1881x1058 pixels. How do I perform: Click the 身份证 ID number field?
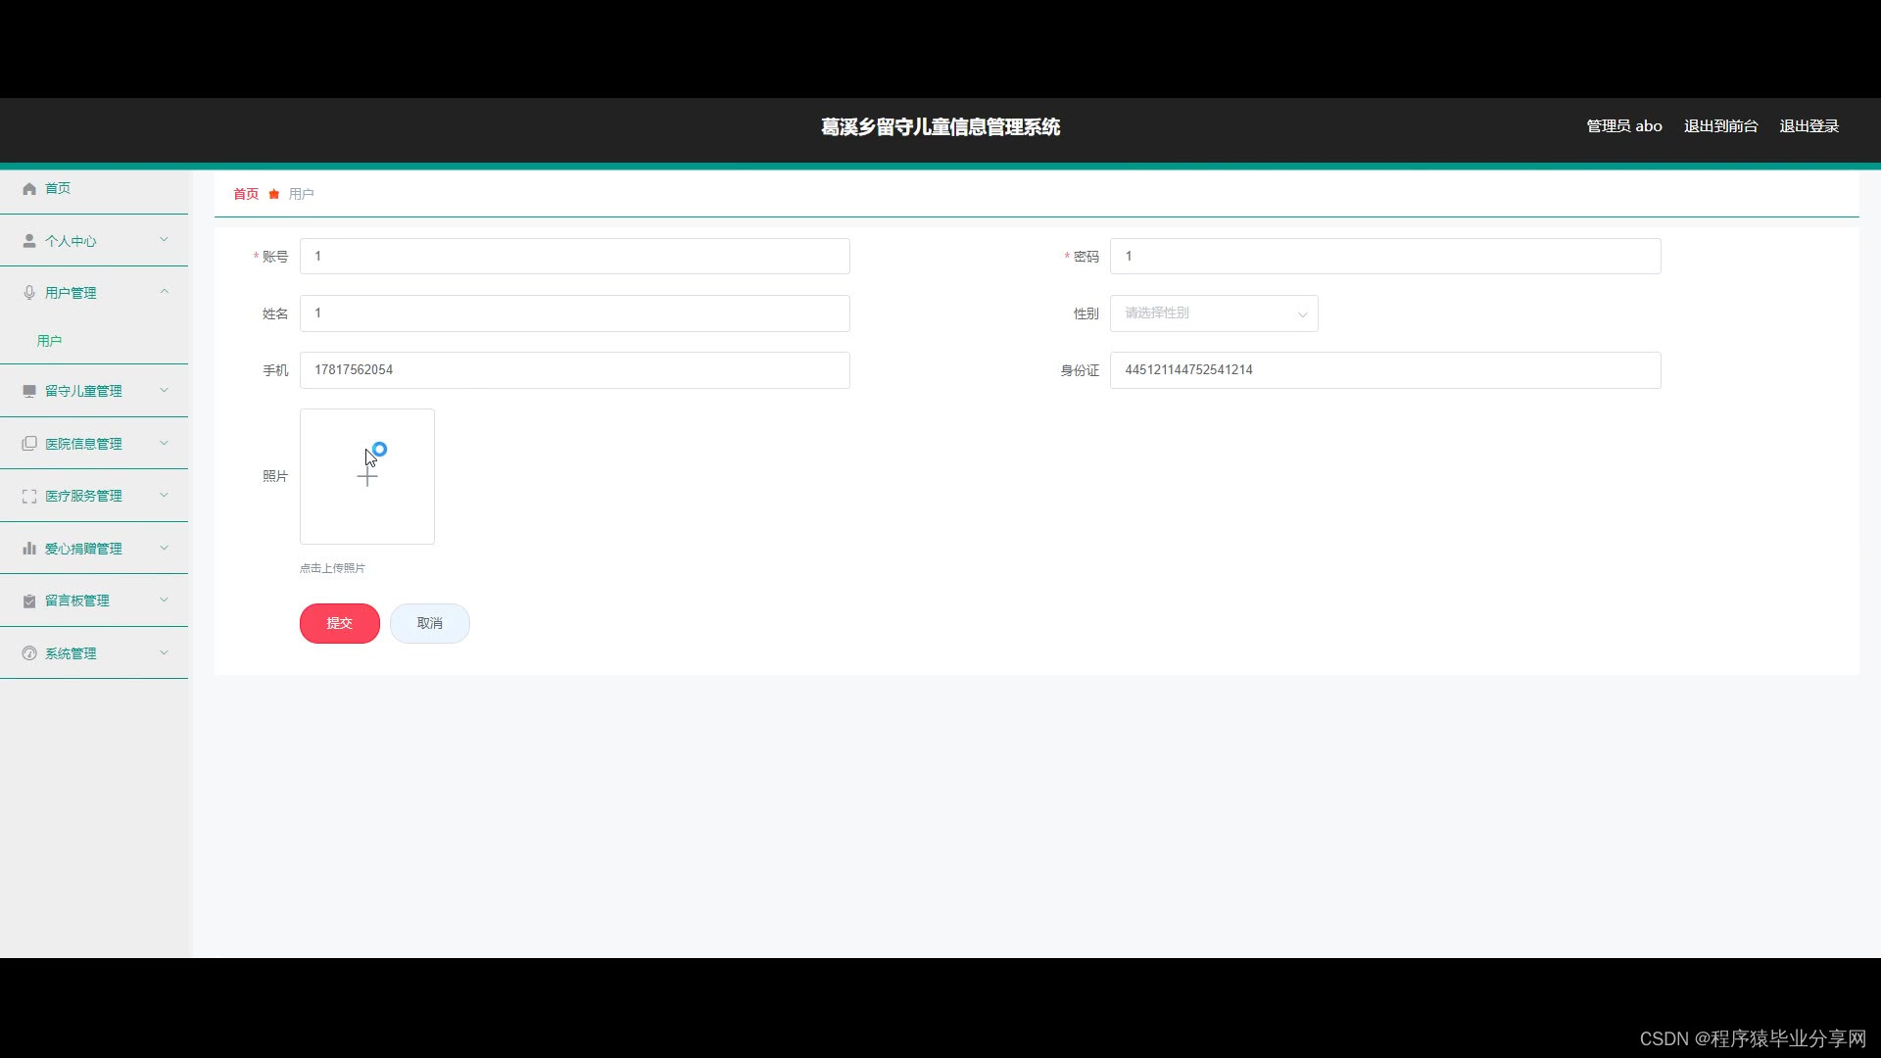click(x=1384, y=370)
